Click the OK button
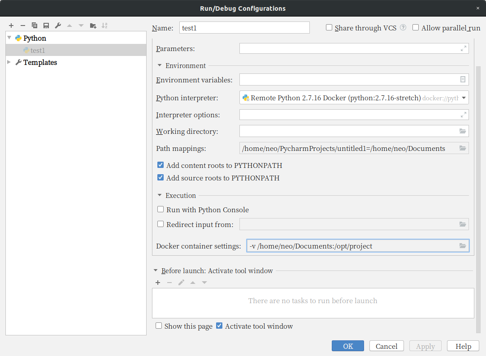The image size is (486, 356). click(x=348, y=346)
